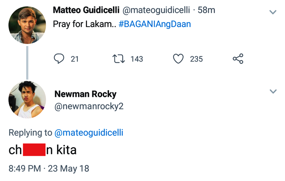Image resolution: width=285 pixels, height=181 pixels.
Task: Retweet Matteo Guidicelli's tweet
Action: [119, 59]
